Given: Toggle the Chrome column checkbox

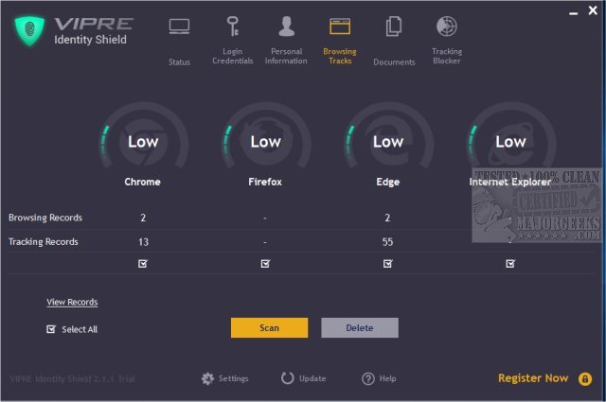Looking at the screenshot, I should [143, 264].
